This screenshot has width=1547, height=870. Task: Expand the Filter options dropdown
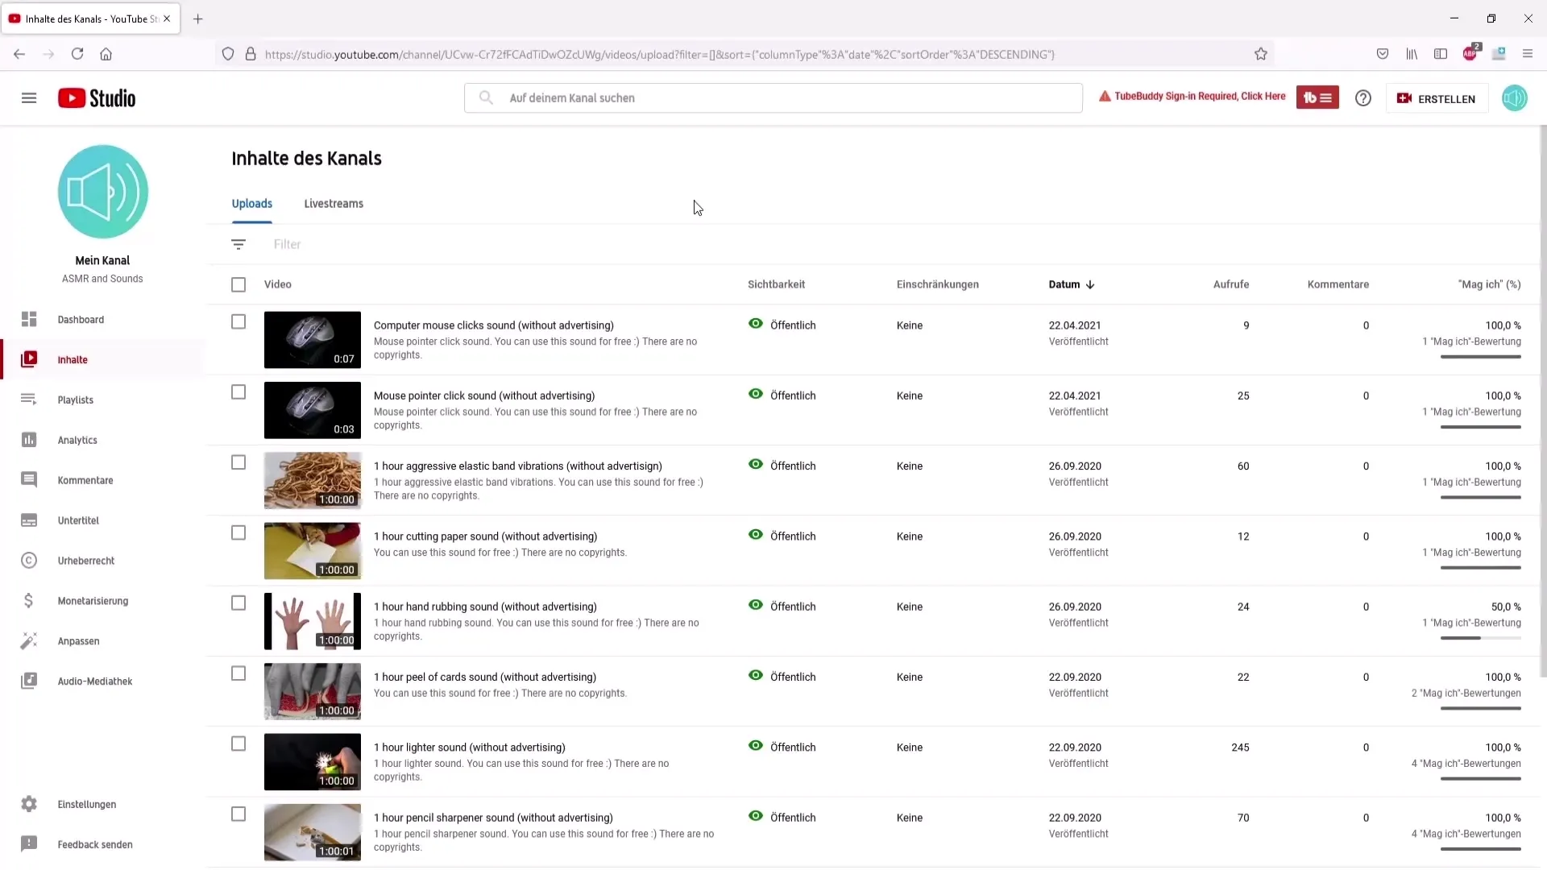238,244
